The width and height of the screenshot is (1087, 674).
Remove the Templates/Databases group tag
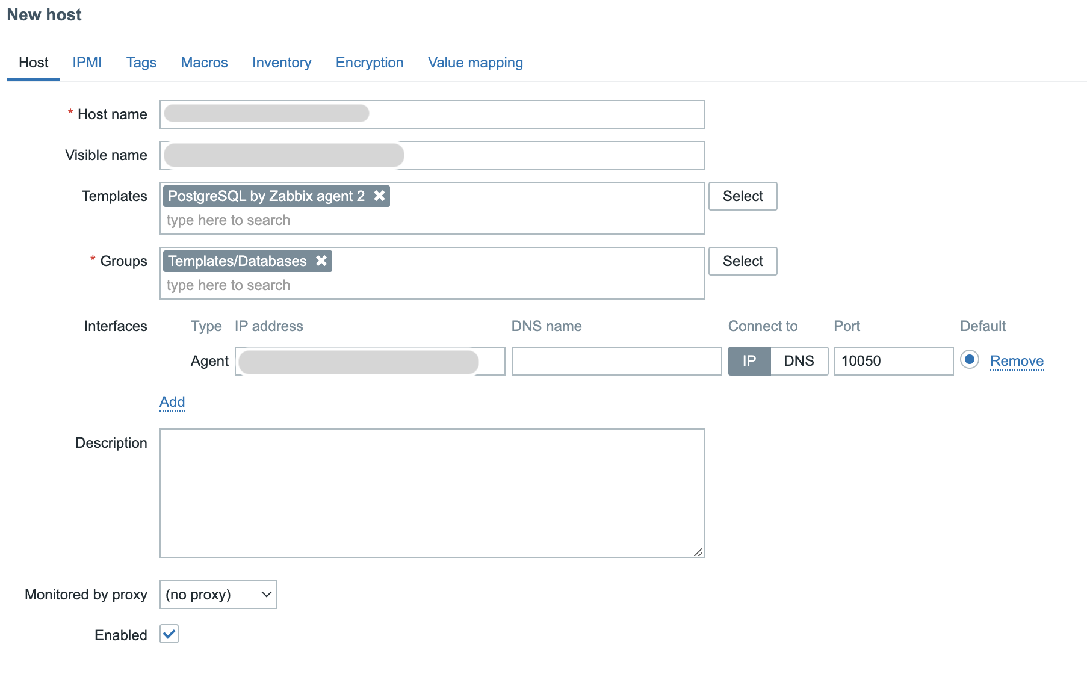tap(321, 261)
